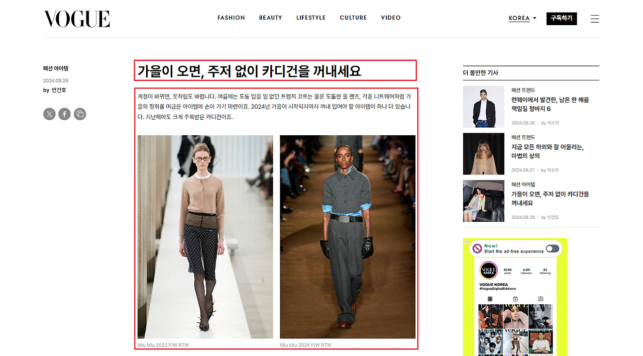643x356 pixels.
Task: Expand the KOREA region dropdown
Action: 522,18
